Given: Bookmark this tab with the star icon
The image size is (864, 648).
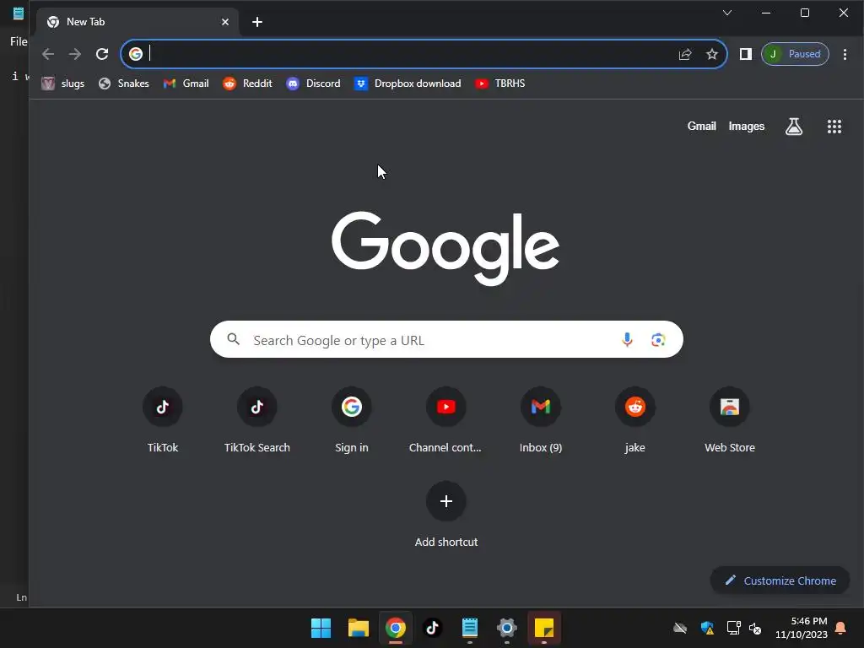Looking at the screenshot, I should pyautogui.click(x=712, y=54).
